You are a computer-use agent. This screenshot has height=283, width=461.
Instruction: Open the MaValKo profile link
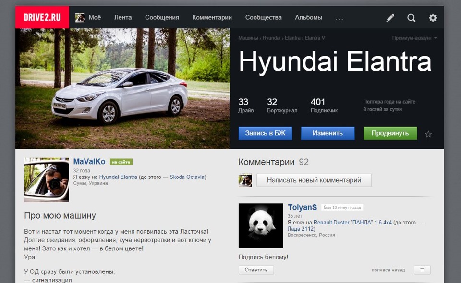[89, 162]
